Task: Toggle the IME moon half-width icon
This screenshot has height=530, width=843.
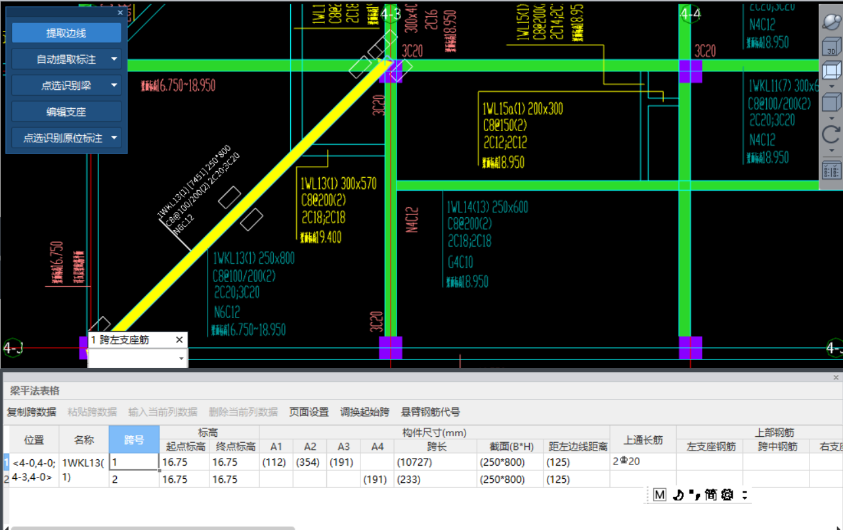Action: 678,495
